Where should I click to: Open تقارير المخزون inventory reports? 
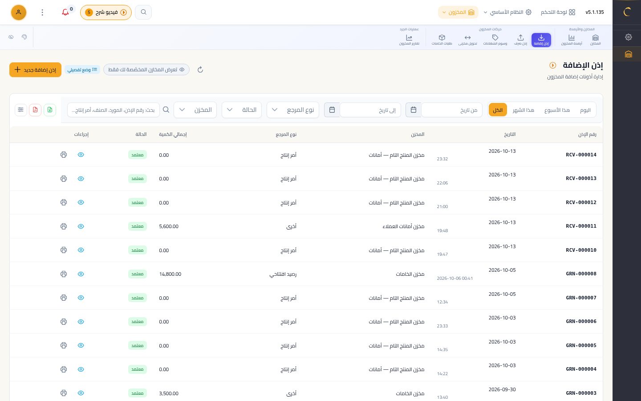coord(409,40)
